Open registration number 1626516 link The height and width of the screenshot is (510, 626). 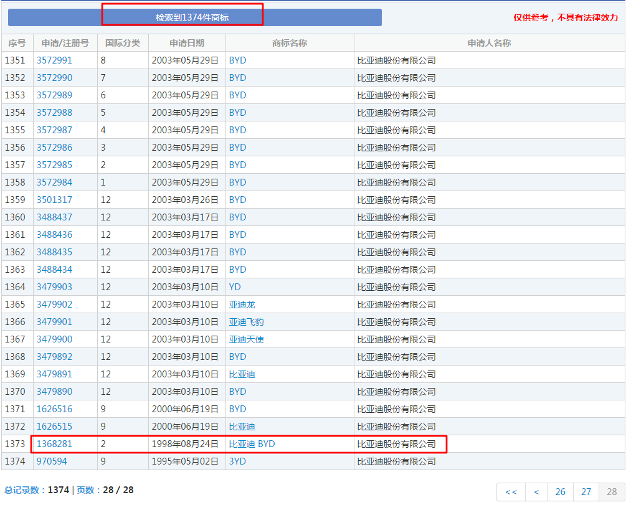[54, 409]
